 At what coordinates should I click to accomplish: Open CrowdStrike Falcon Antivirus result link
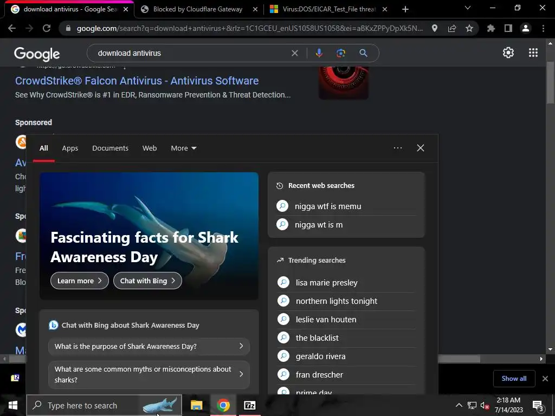pos(137,81)
